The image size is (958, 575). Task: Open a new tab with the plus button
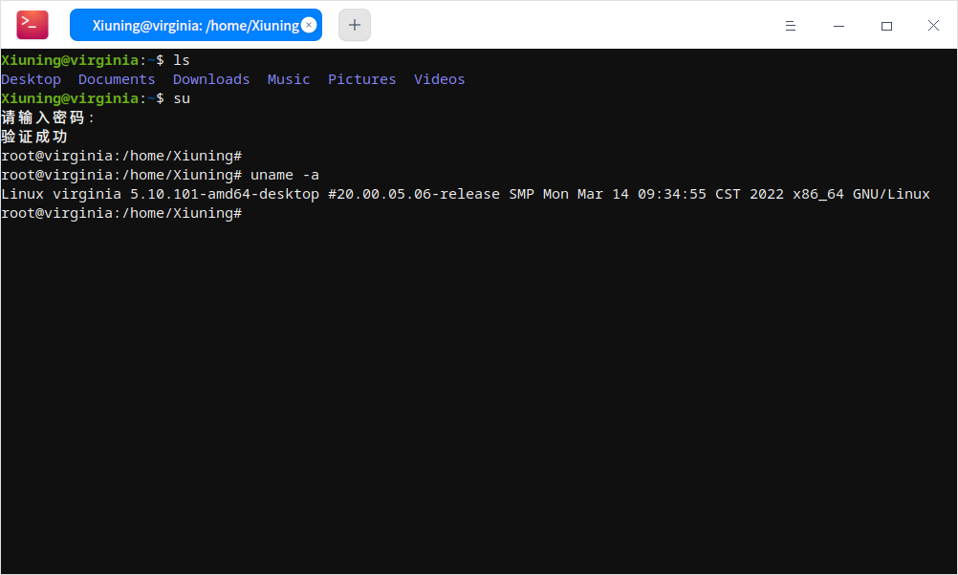(x=354, y=25)
